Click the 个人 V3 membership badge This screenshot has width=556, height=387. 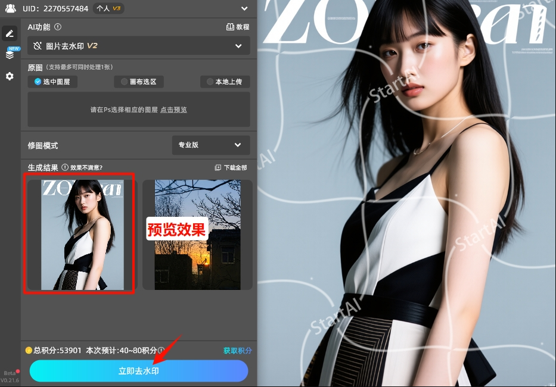pos(108,8)
